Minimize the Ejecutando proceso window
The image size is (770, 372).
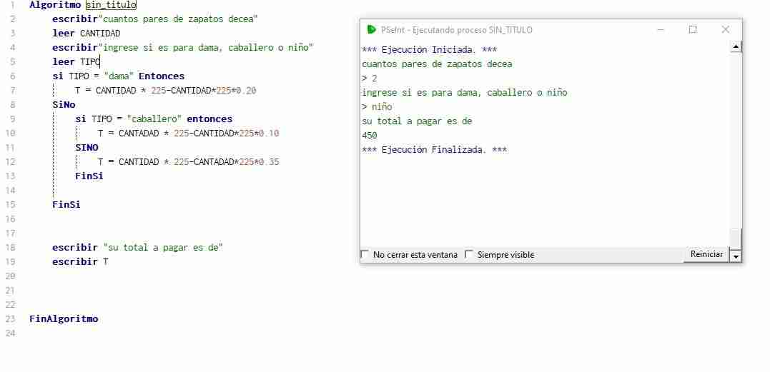(661, 29)
